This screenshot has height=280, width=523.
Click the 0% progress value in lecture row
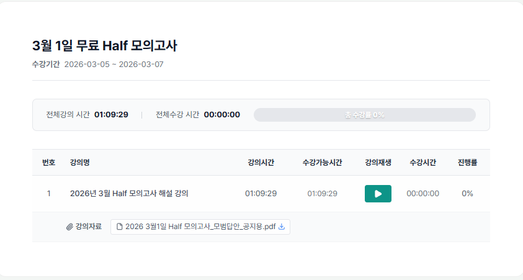(x=467, y=194)
